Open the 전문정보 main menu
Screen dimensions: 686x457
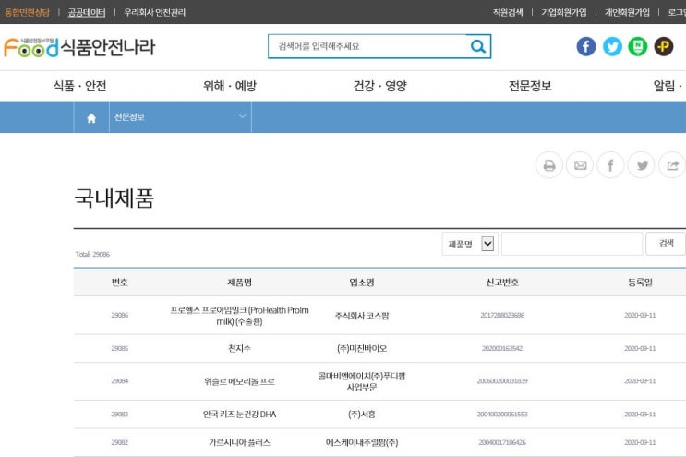(530, 86)
